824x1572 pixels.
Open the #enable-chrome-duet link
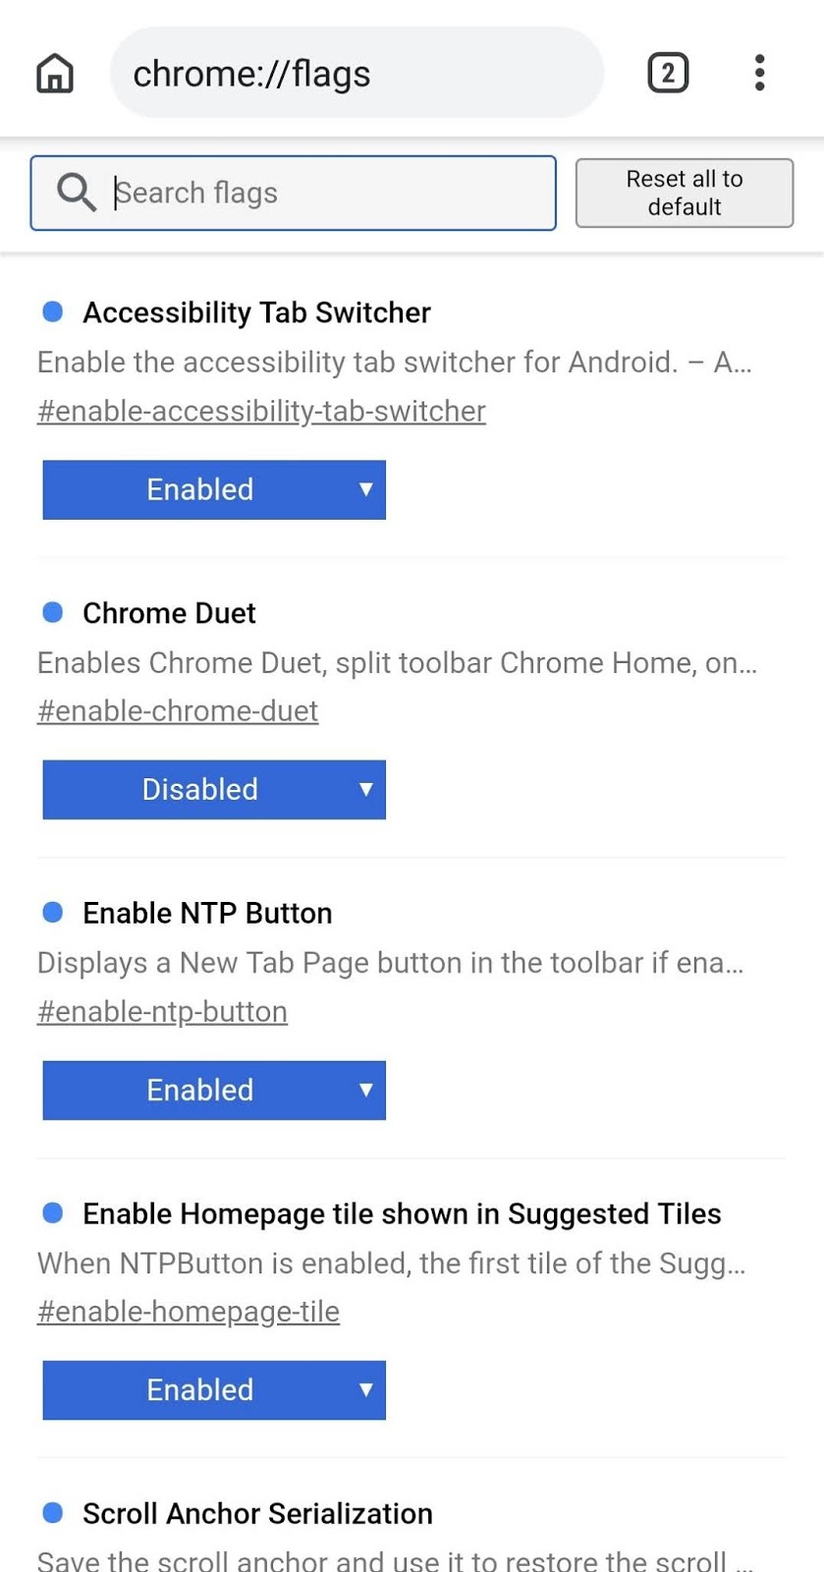pyautogui.click(x=177, y=710)
